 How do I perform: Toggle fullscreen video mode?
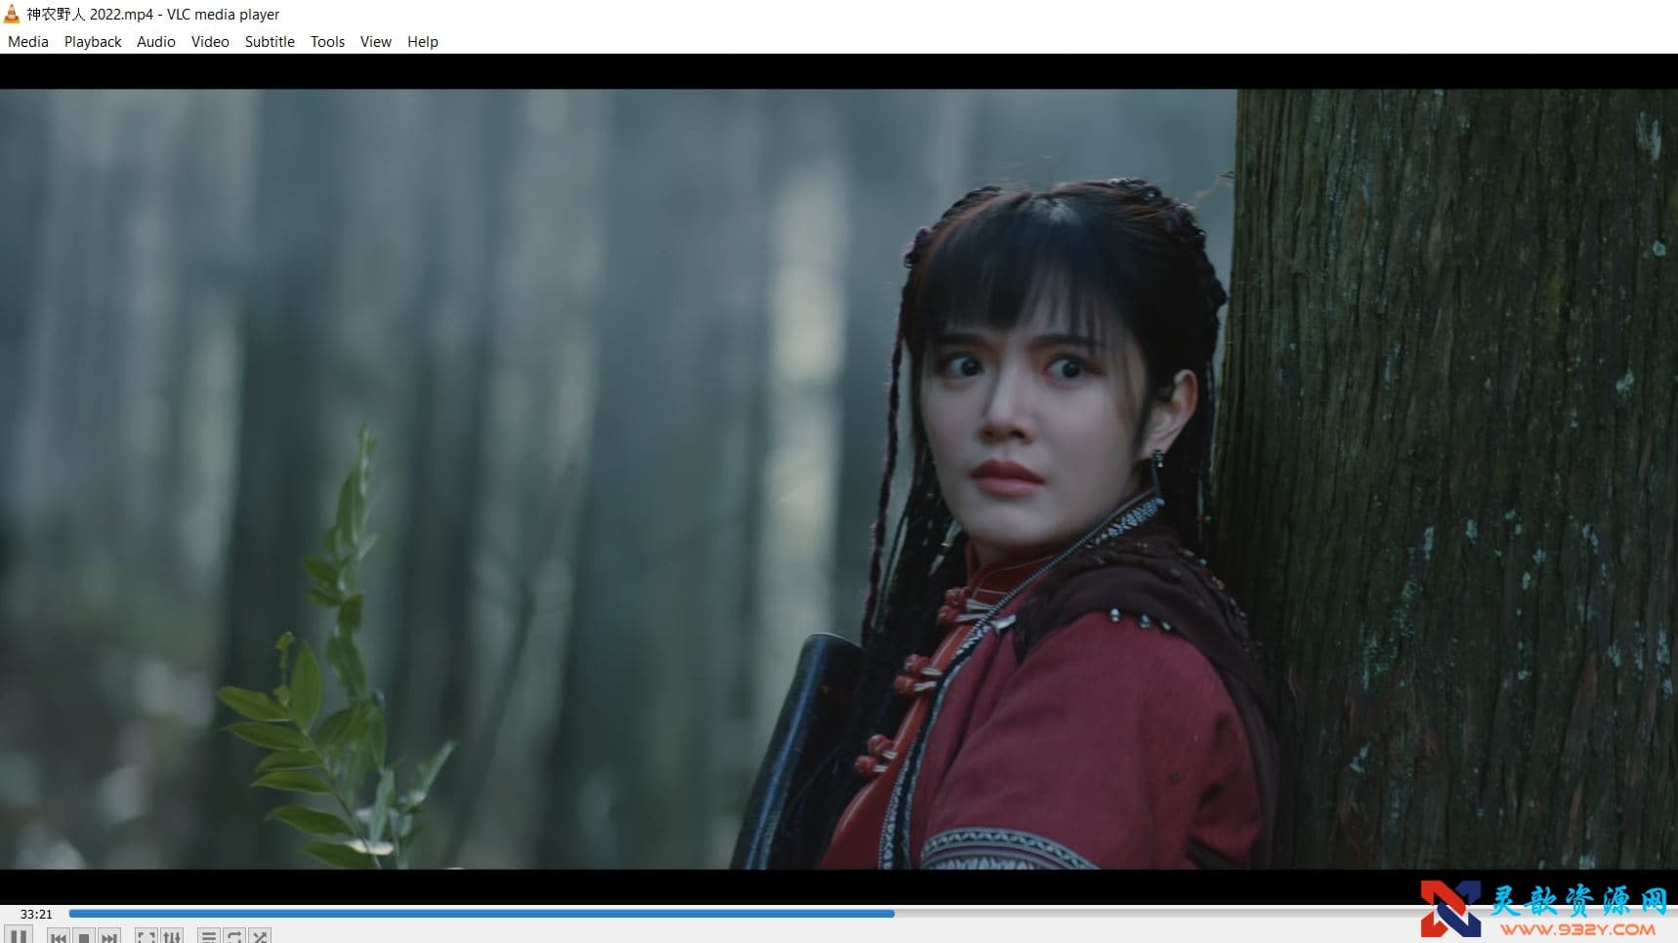(147, 936)
